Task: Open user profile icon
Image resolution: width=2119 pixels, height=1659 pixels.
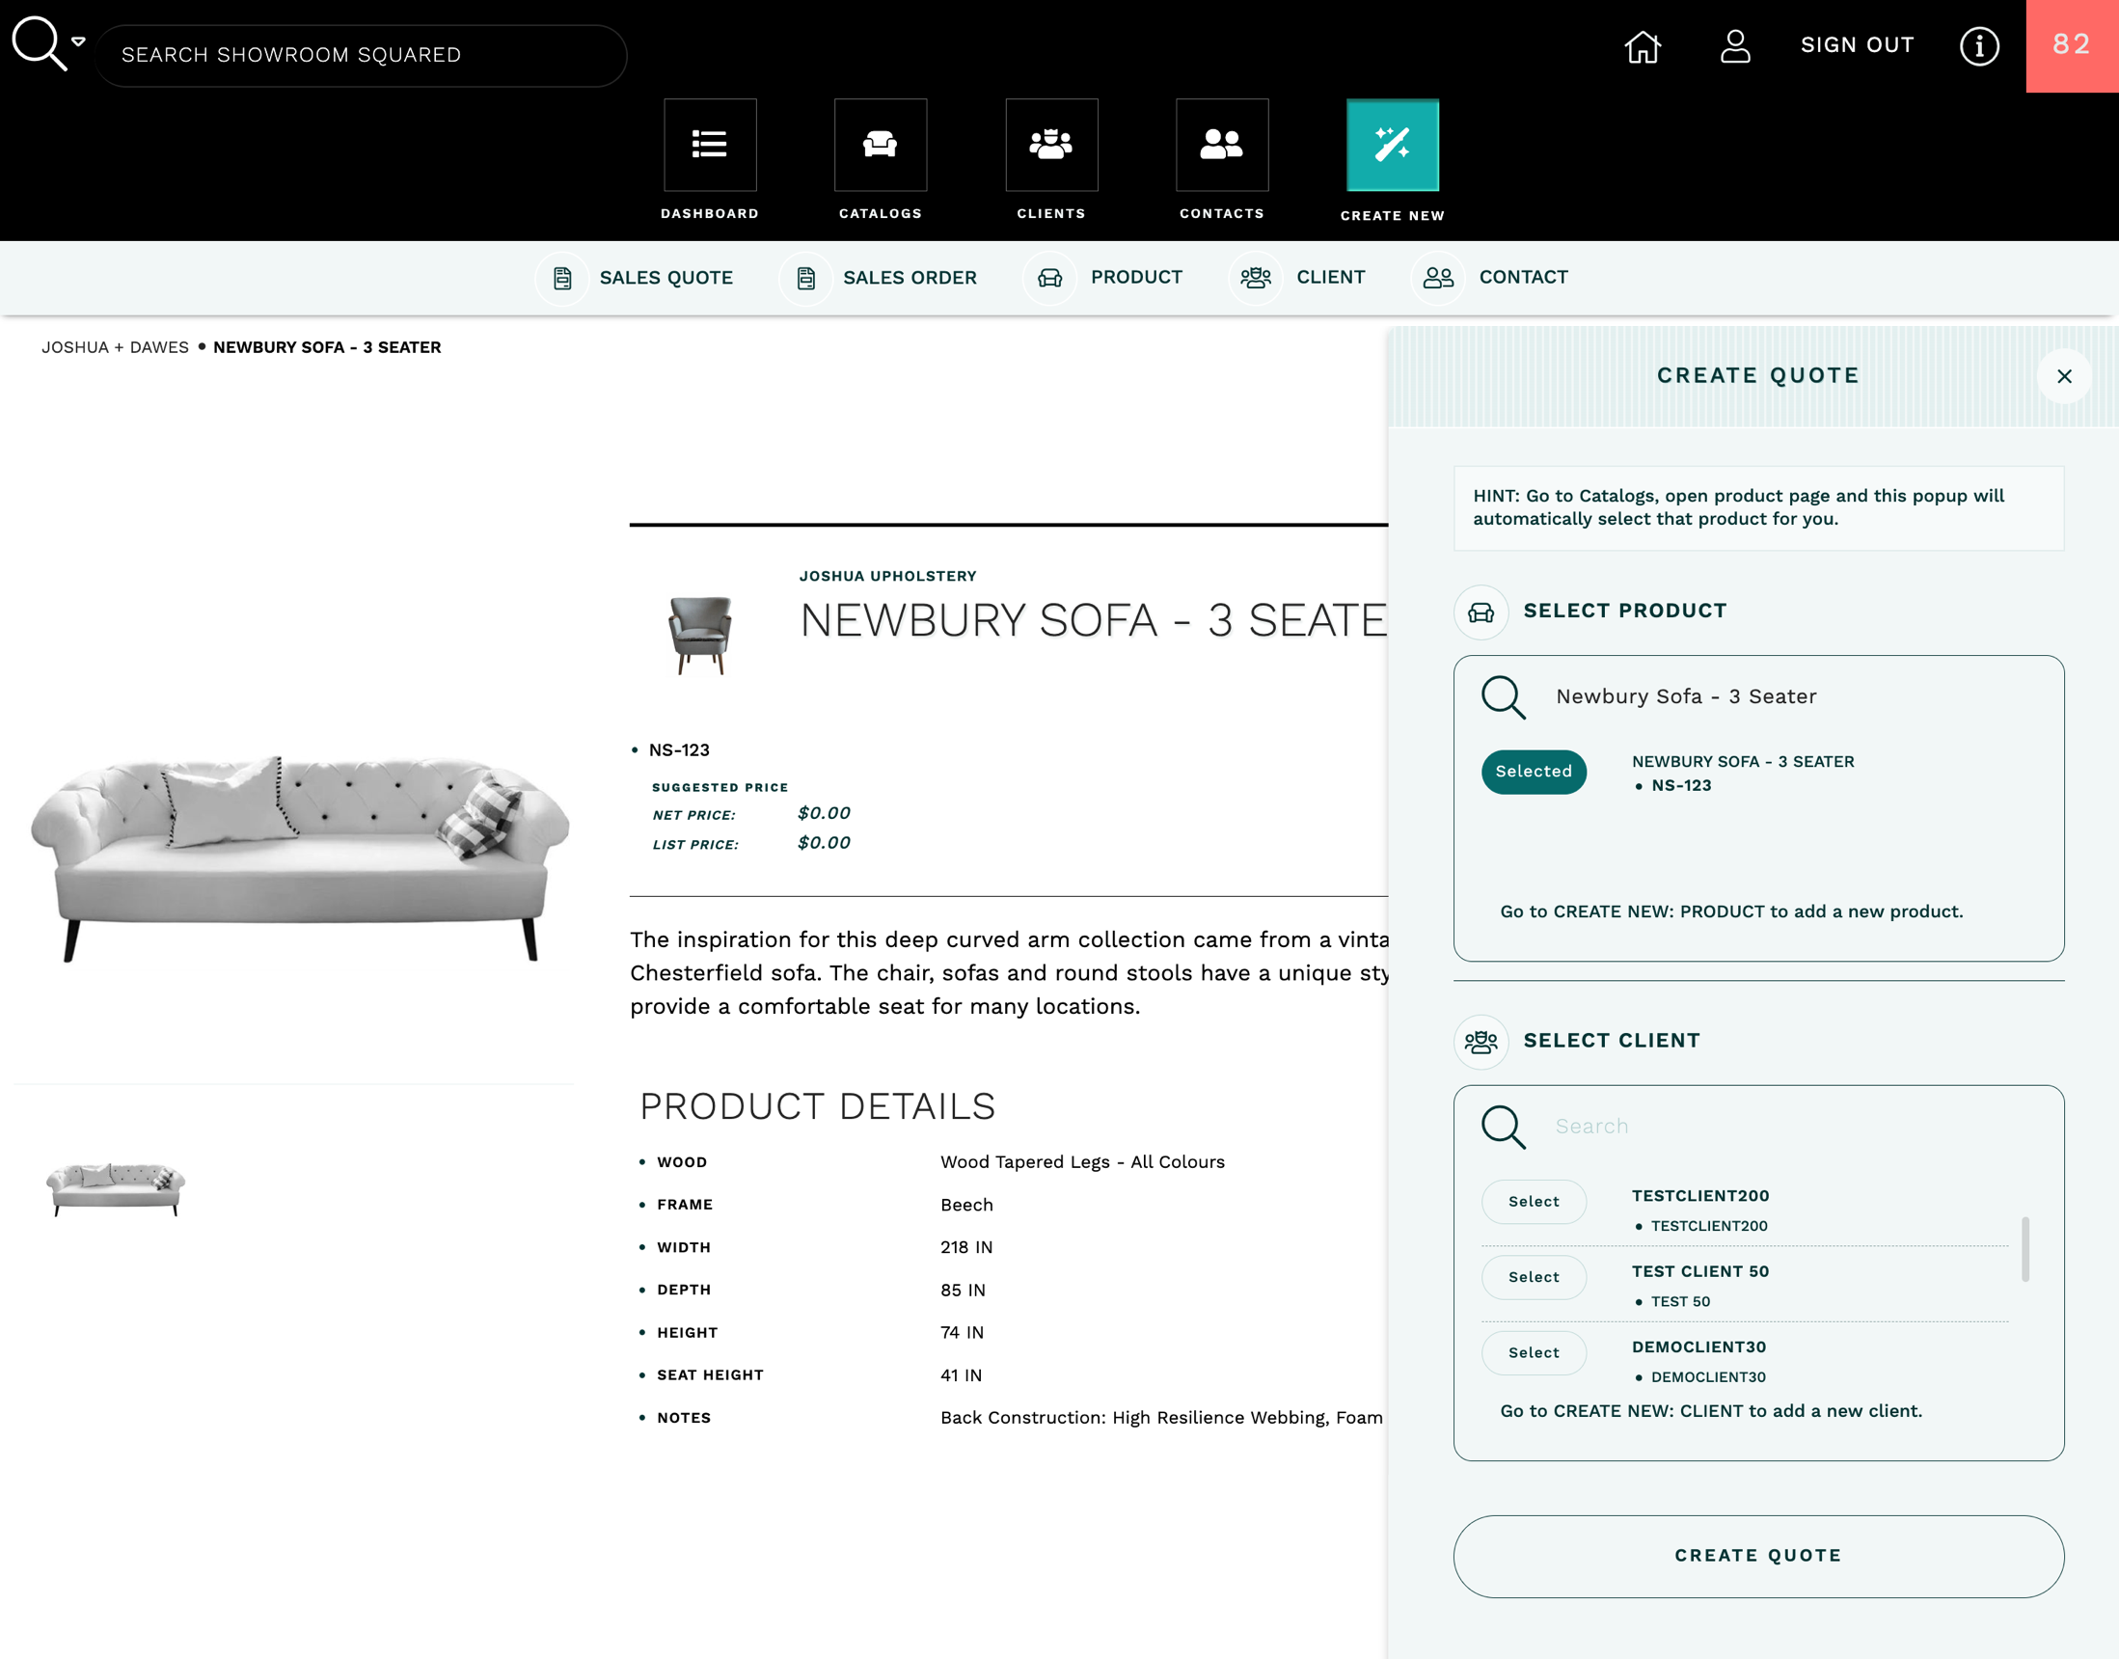Action: pos(1734,45)
